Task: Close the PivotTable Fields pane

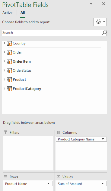Action: point(104,4)
